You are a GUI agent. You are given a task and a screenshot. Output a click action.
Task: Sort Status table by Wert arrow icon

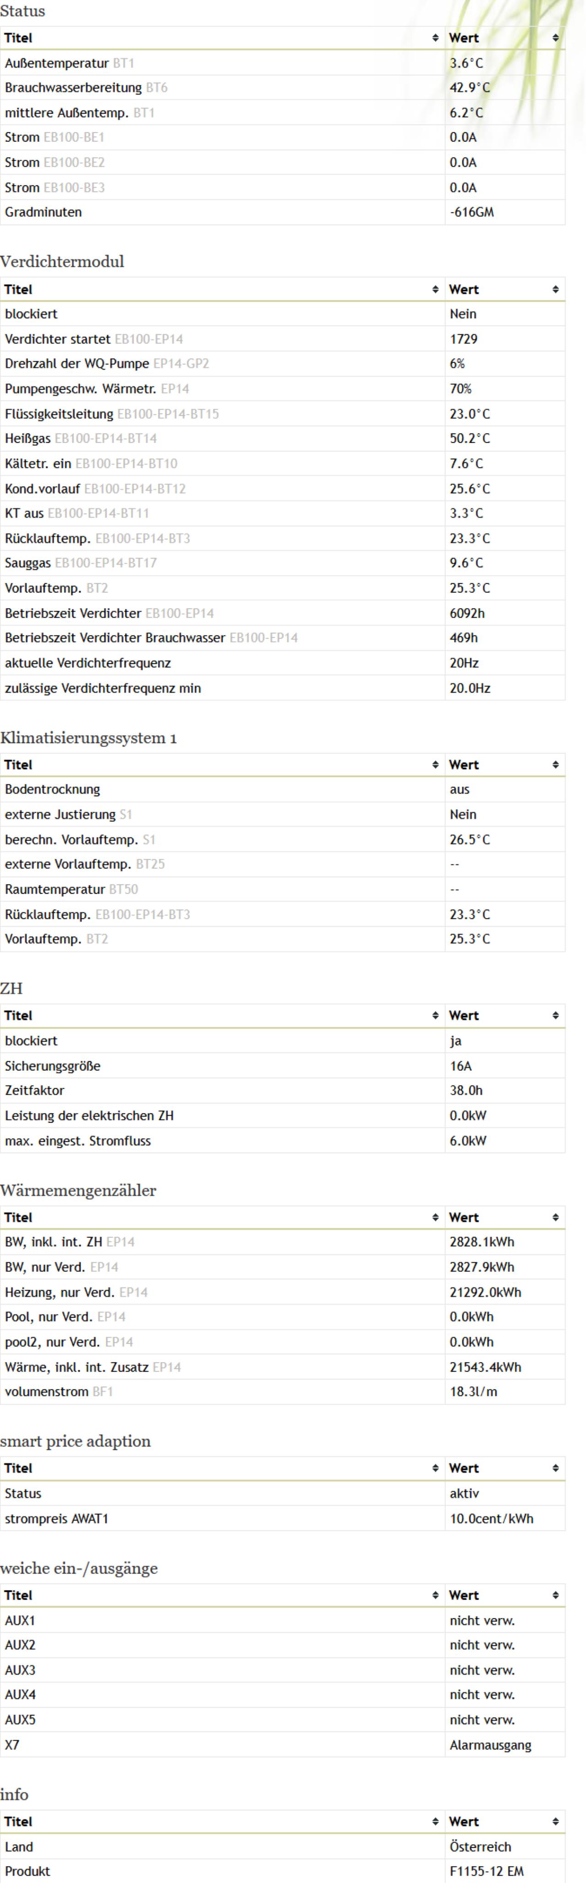[x=556, y=38]
